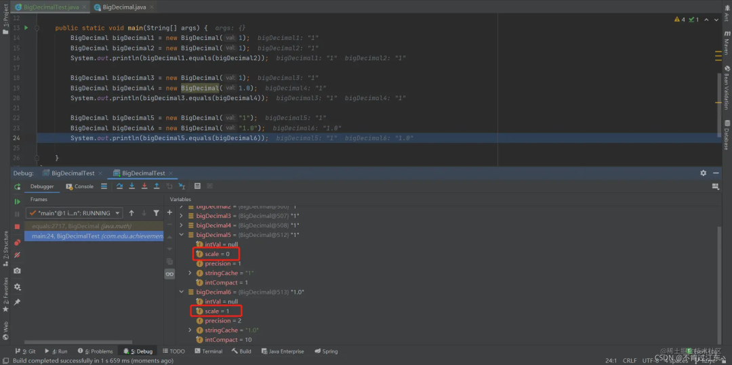Viewport: 732px width, 365px height.
Task: Filter frames with funnel icon
Action: click(x=157, y=213)
